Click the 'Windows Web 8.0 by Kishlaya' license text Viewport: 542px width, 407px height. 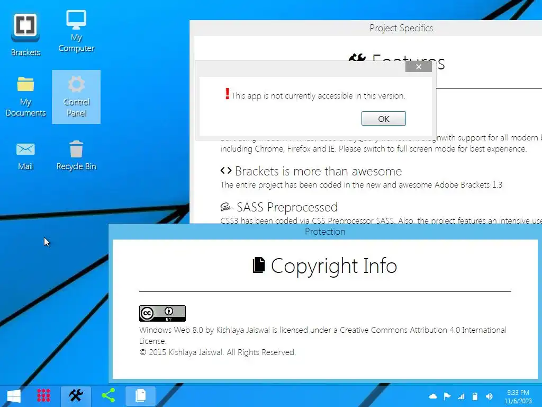point(323,335)
